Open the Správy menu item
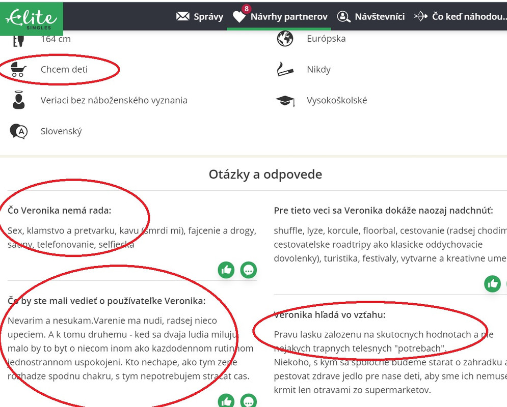Image resolution: width=507 pixels, height=407 pixels. click(x=208, y=16)
